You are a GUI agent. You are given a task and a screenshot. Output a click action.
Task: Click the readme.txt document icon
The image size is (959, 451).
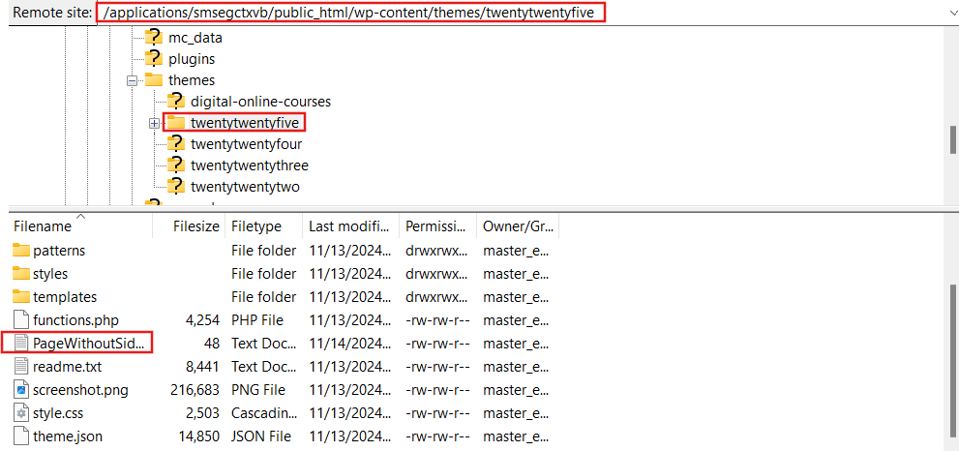click(21, 367)
